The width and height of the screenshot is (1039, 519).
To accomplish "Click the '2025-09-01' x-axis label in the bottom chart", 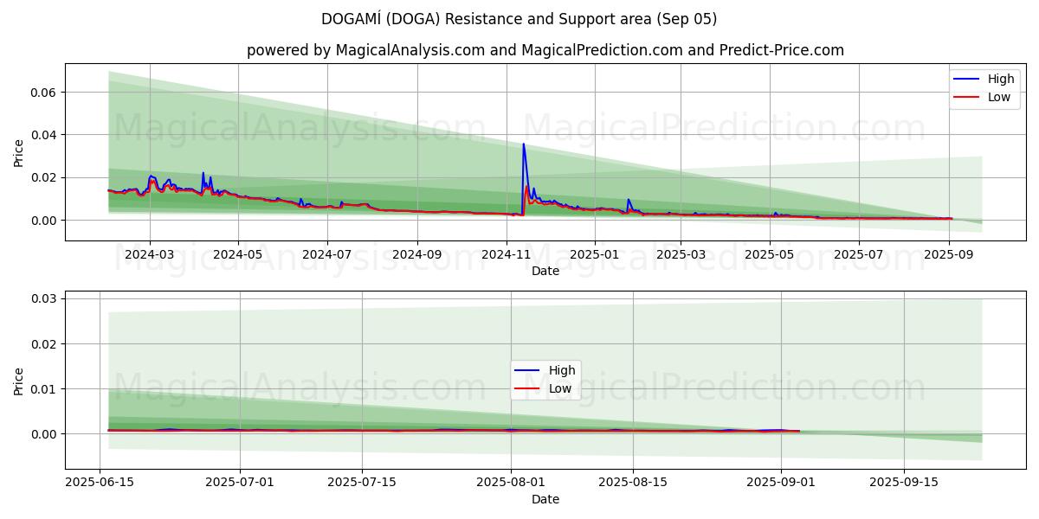I will pyautogui.click(x=780, y=483).
